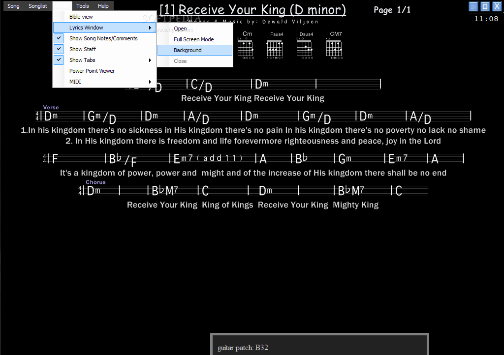Click the F chord starting third staff
Image resolution: width=504 pixels, height=355 pixels.
coord(55,158)
